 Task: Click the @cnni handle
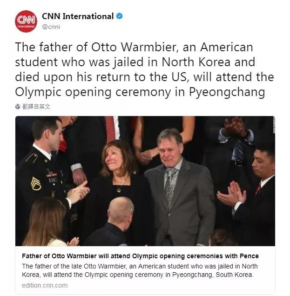point(51,27)
